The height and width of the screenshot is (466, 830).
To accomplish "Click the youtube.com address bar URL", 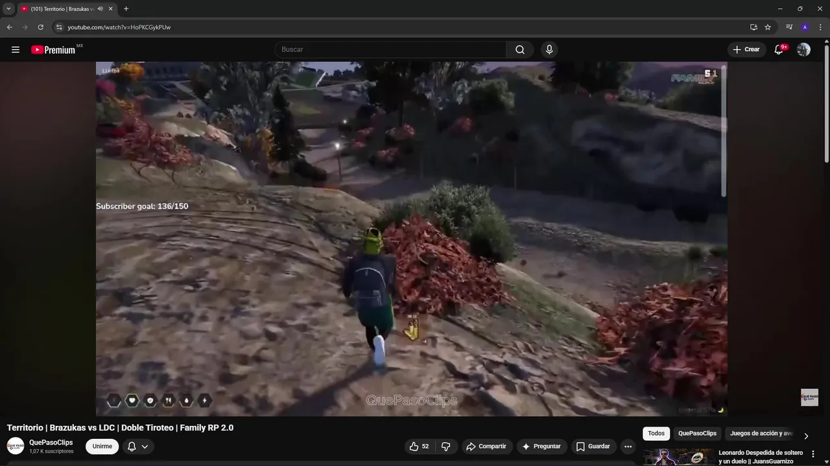I will [119, 27].
